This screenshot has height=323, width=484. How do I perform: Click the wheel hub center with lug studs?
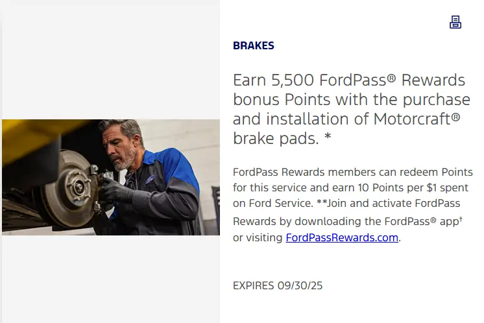(78, 187)
